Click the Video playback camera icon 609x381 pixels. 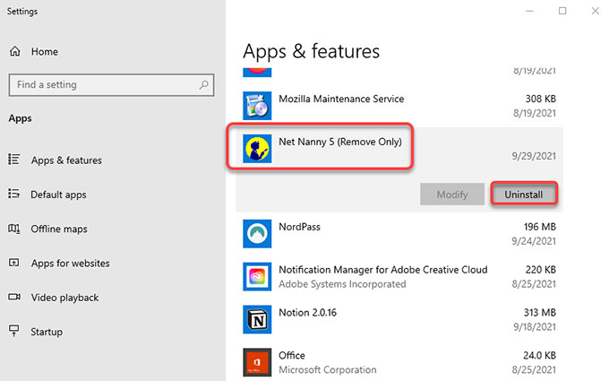pyautogui.click(x=14, y=297)
